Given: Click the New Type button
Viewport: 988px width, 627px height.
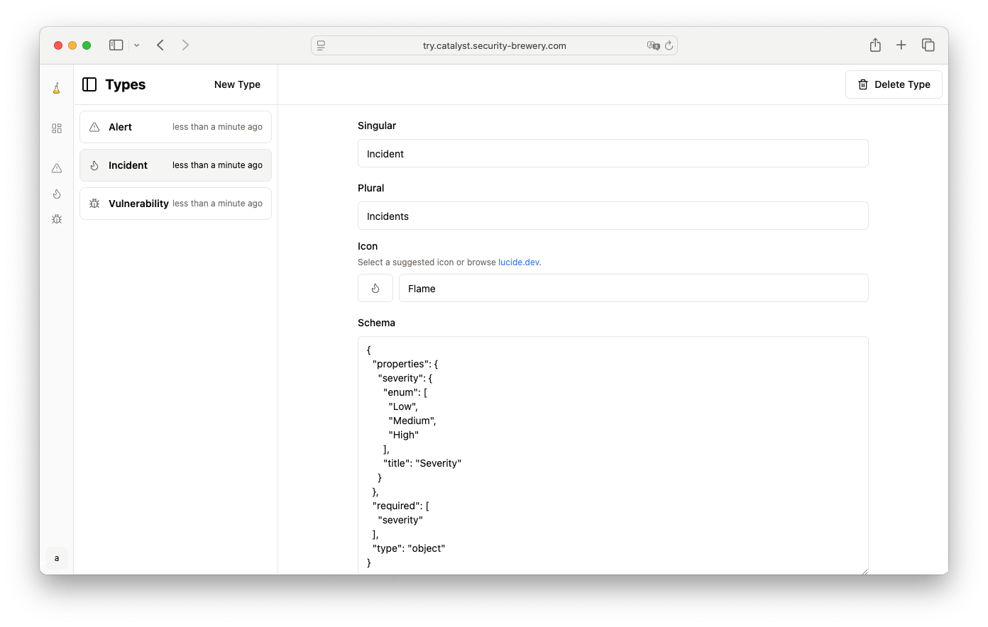Looking at the screenshot, I should point(237,84).
